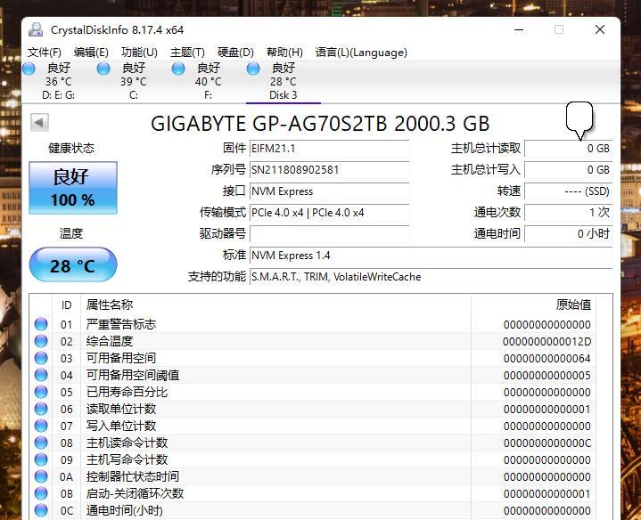Click the drive title GIGABYTE GP-AG70S2TB 2000.3 GB
The width and height of the screenshot is (641, 520).
click(320, 123)
